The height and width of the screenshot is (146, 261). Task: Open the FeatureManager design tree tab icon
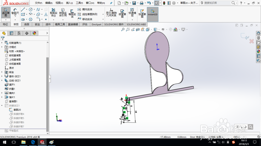pyautogui.click(x=4, y=33)
